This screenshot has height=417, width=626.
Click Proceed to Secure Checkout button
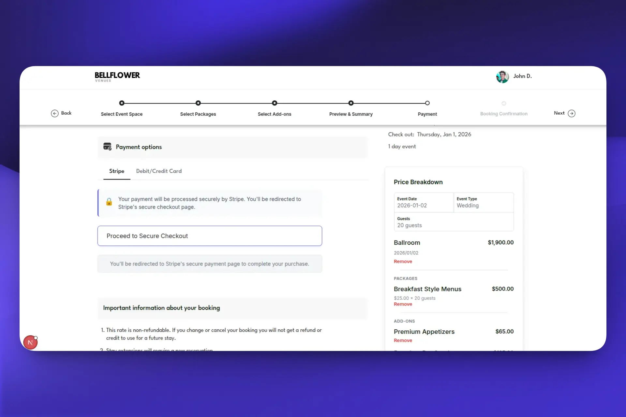coord(210,236)
